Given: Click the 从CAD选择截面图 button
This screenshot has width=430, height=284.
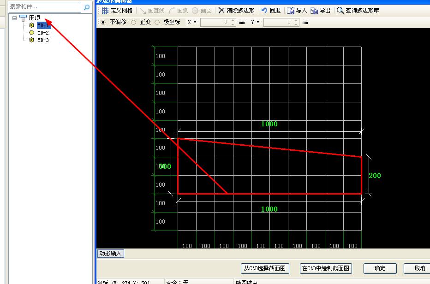Looking at the screenshot, I should point(265,268).
